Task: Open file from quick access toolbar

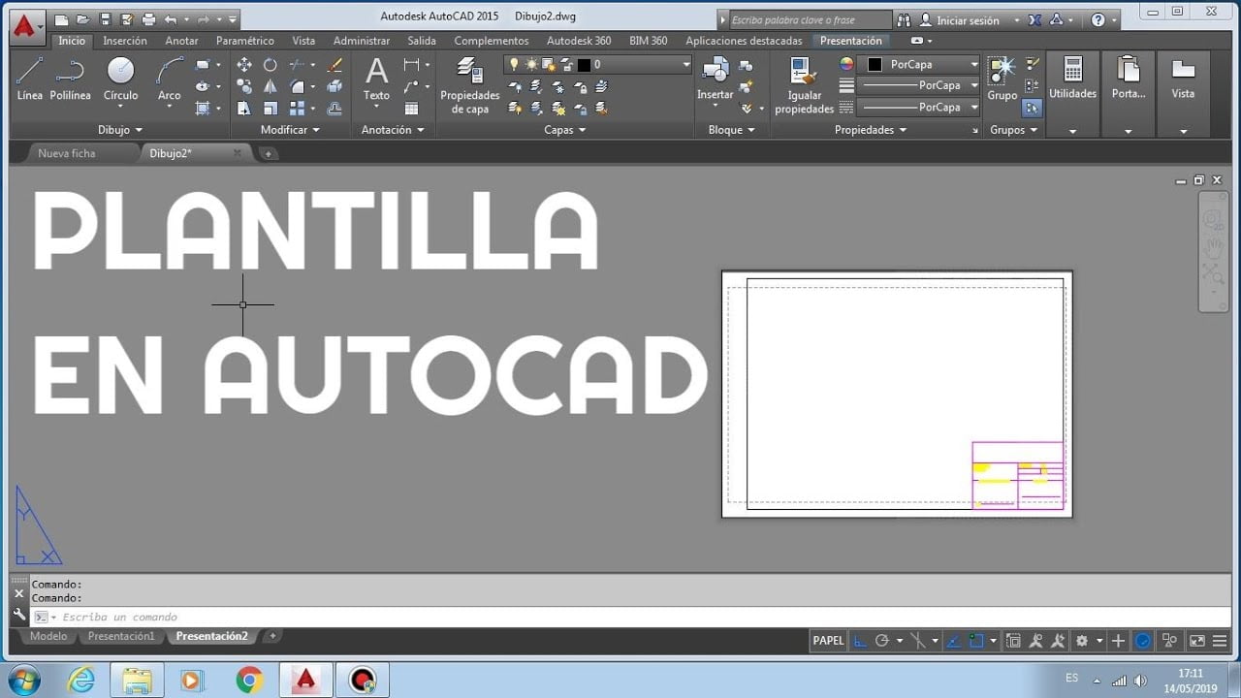Action: tap(83, 19)
